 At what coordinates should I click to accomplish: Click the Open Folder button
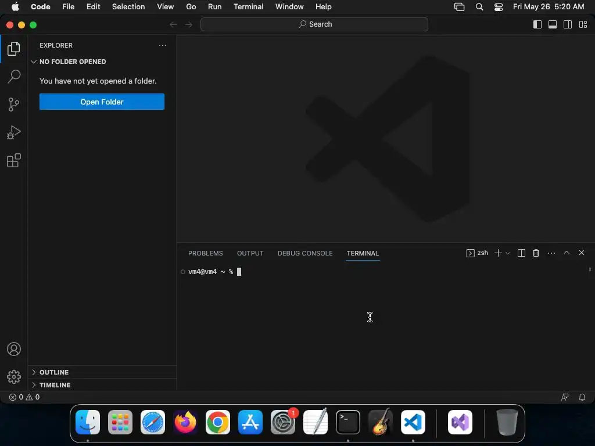pos(102,102)
